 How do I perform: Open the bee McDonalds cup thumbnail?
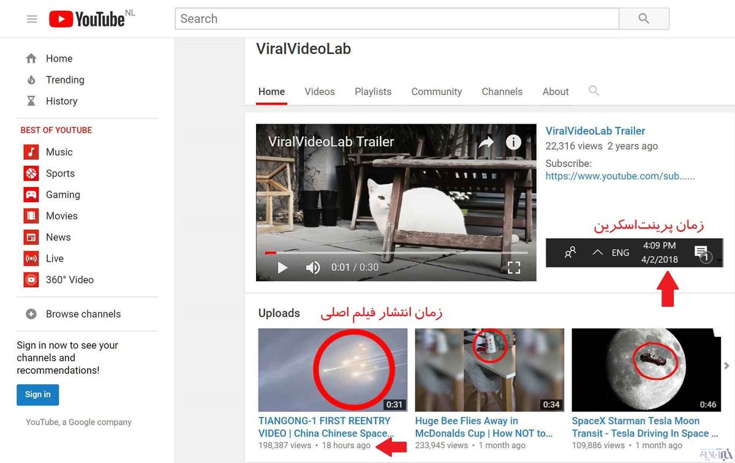[489, 370]
